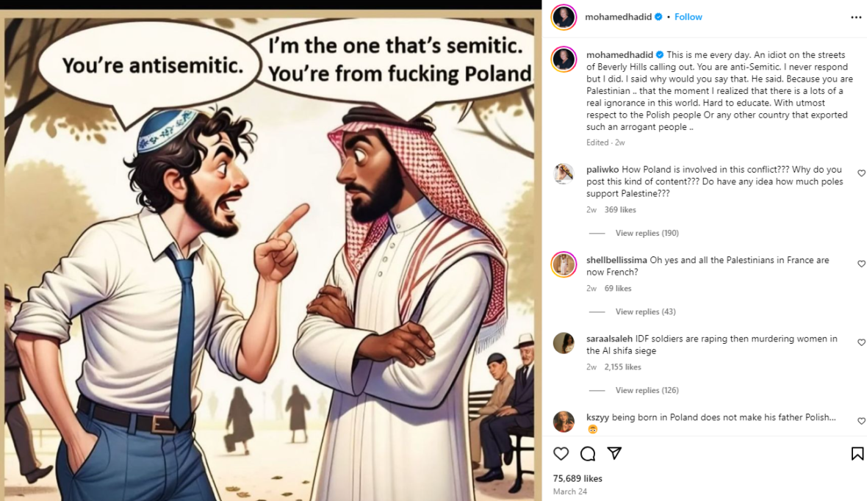The width and height of the screenshot is (867, 501).
Task: Save post with the bookmark icon
Action: pyautogui.click(x=857, y=453)
